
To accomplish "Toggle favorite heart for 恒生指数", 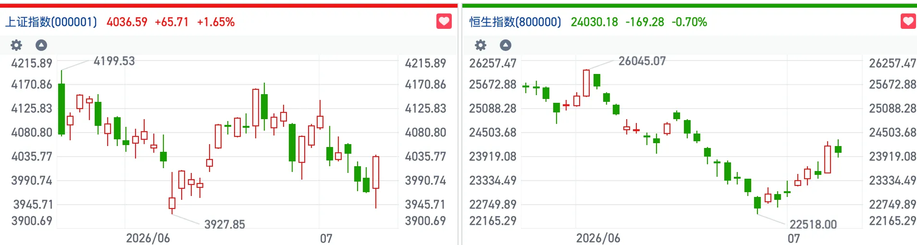I will 908,22.
